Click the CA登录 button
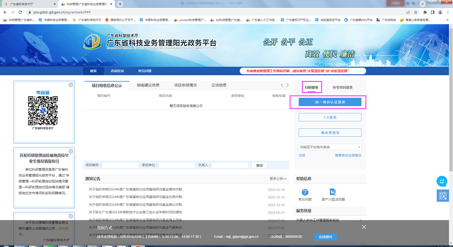 330,118
